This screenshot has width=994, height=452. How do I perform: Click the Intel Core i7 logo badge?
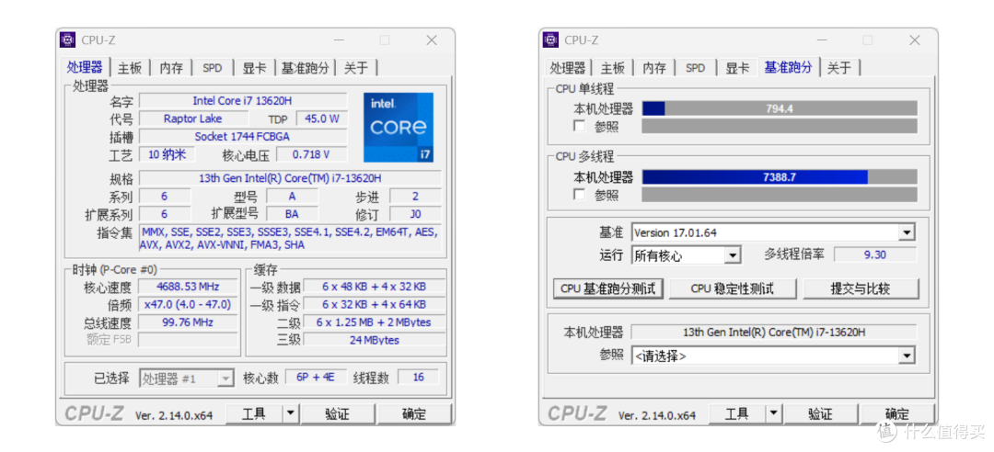point(399,128)
